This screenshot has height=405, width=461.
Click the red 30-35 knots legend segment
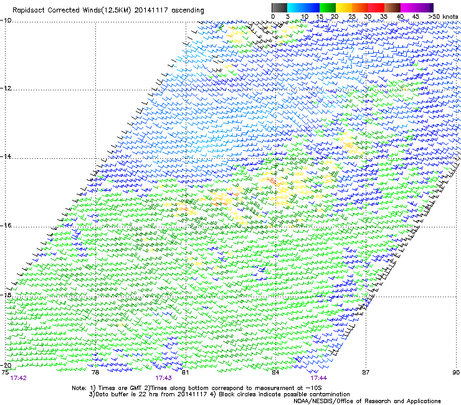(x=376, y=7)
